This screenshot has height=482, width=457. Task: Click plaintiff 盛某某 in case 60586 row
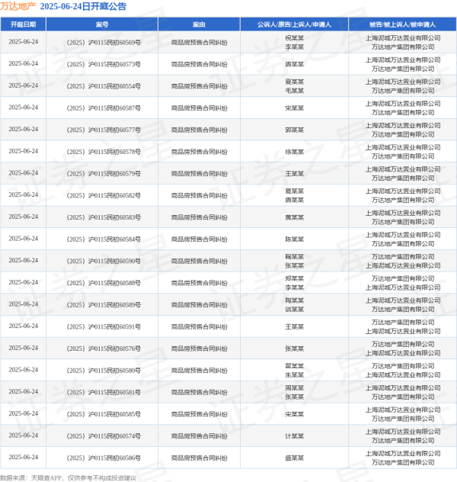(294, 458)
